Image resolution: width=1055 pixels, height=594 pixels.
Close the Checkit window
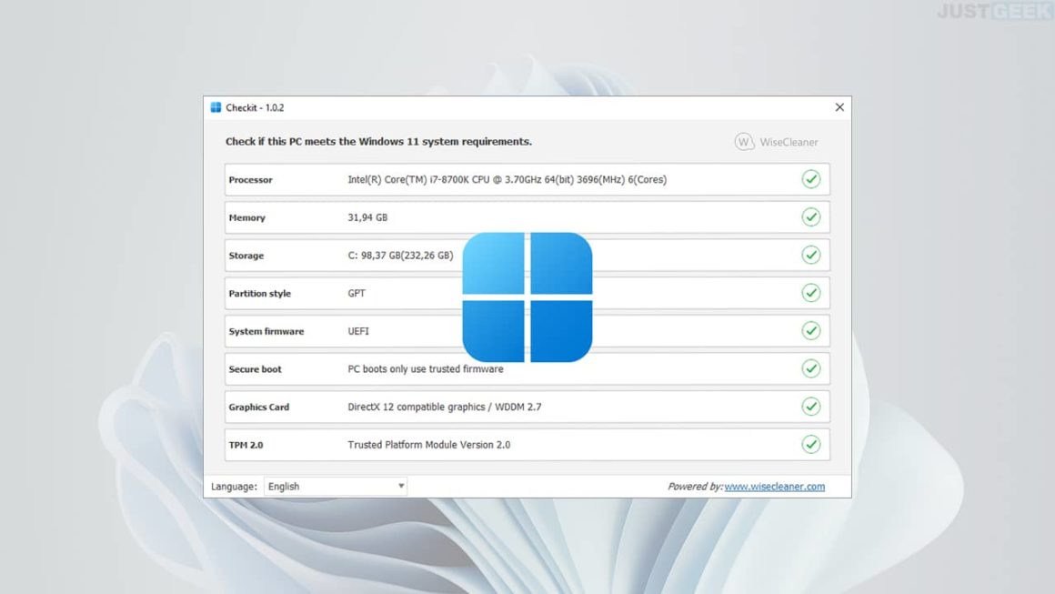[839, 107]
